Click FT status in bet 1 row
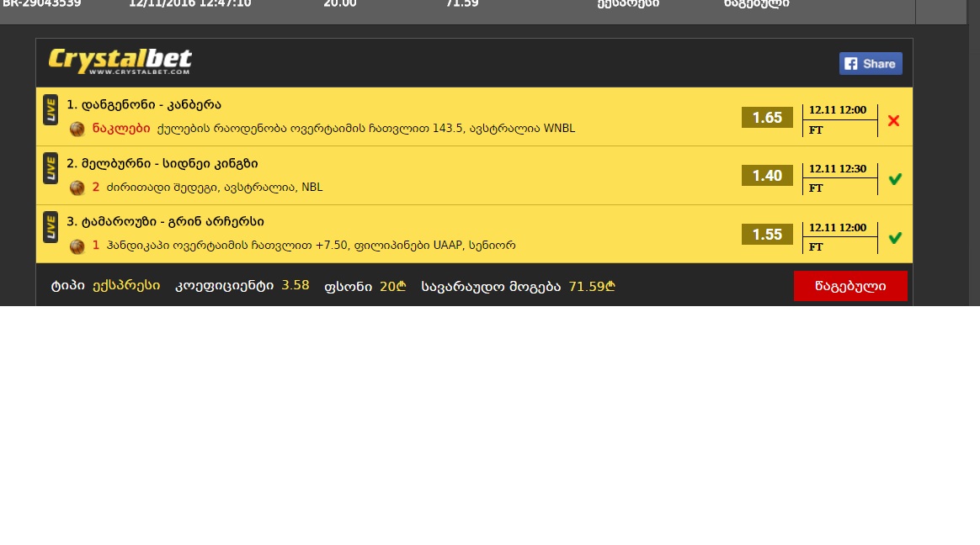The width and height of the screenshot is (980, 545). [x=816, y=130]
